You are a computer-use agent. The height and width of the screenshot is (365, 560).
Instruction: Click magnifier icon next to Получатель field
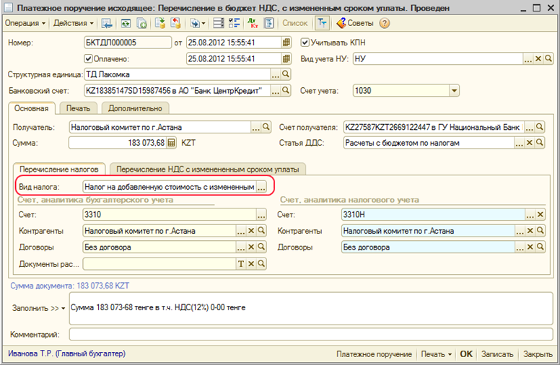coord(266,127)
